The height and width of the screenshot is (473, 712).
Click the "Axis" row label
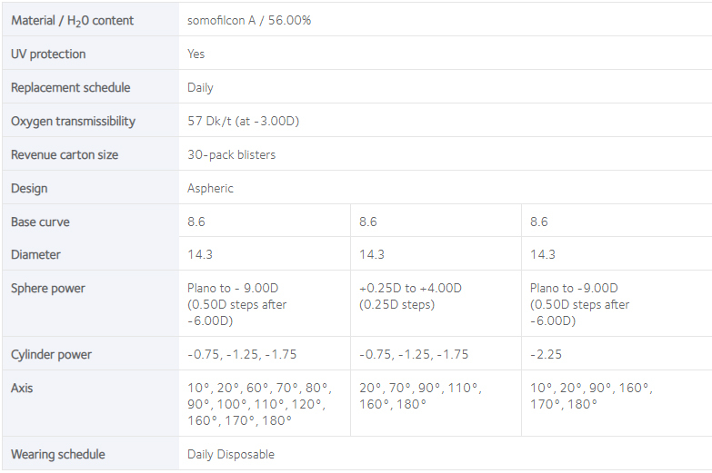point(23,388)
